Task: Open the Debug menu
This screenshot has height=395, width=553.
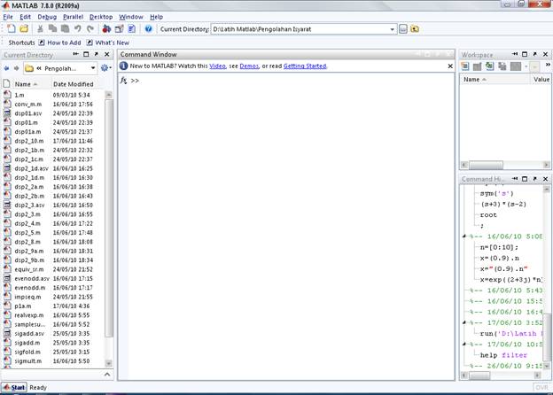Action: point(46,16)
